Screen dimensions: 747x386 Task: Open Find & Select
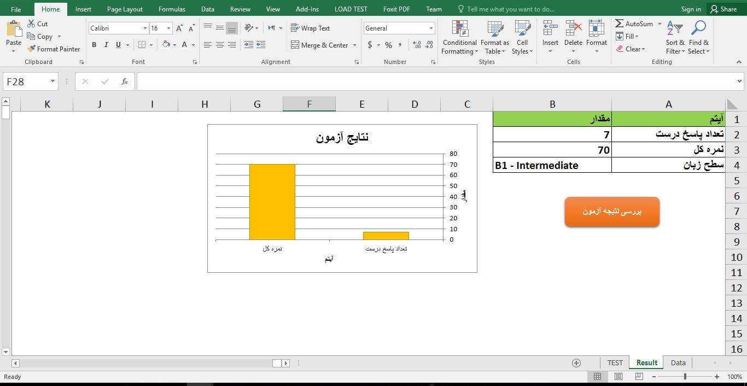(x=698, y=37)
